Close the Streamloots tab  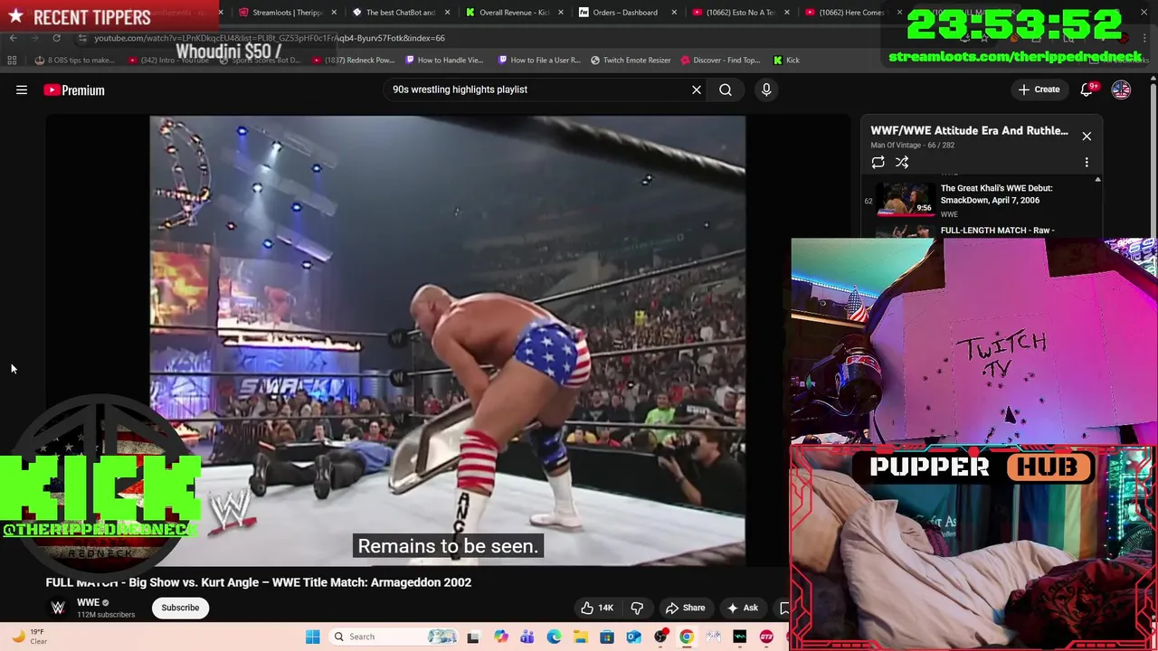coord(335,13)
